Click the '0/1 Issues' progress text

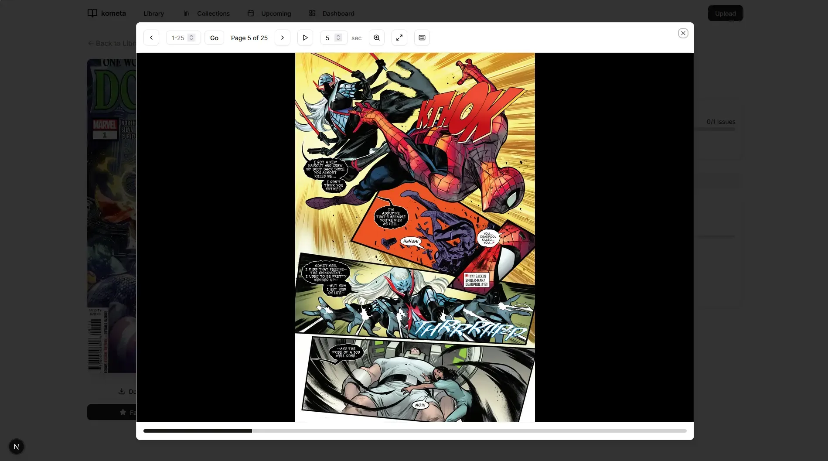point(721,122)
